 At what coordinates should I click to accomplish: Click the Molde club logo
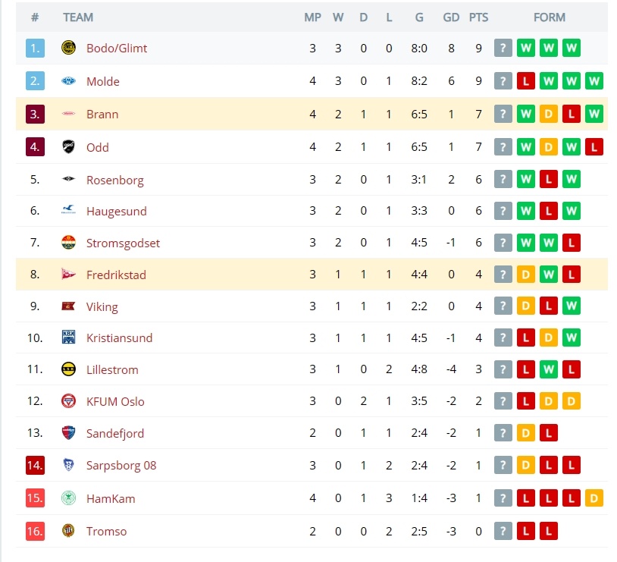(68, 80)
